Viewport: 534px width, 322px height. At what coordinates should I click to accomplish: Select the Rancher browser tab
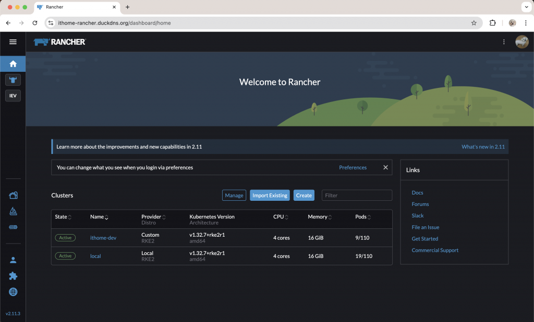tap(77, 7)
